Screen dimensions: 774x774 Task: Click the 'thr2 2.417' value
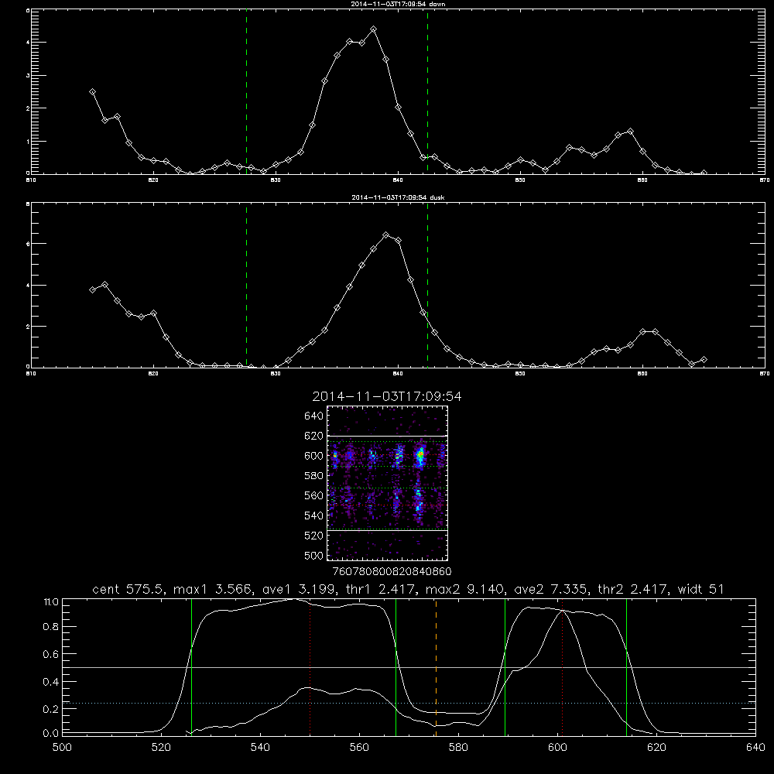coord(633,589)
